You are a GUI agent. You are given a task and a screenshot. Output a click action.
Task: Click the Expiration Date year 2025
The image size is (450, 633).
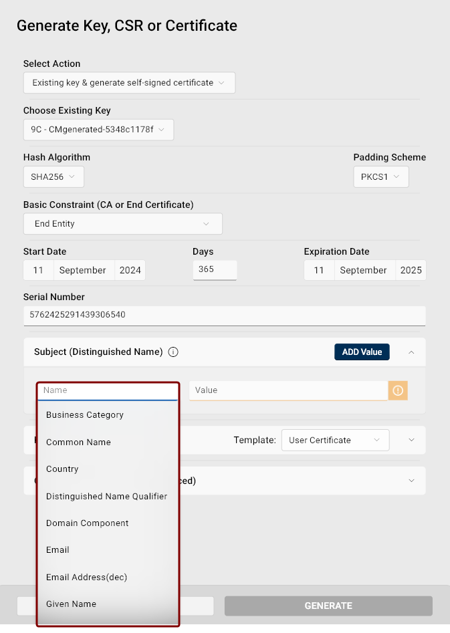pos(411,270)
